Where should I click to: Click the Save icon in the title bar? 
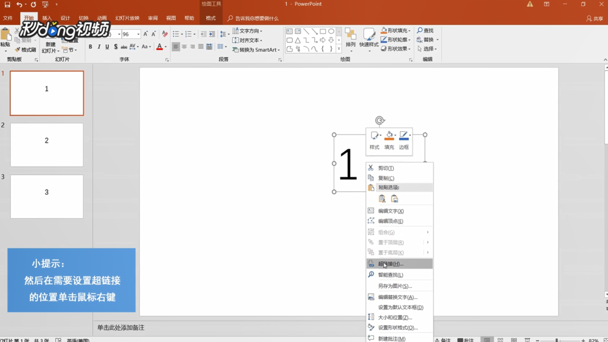click(7, 4)
